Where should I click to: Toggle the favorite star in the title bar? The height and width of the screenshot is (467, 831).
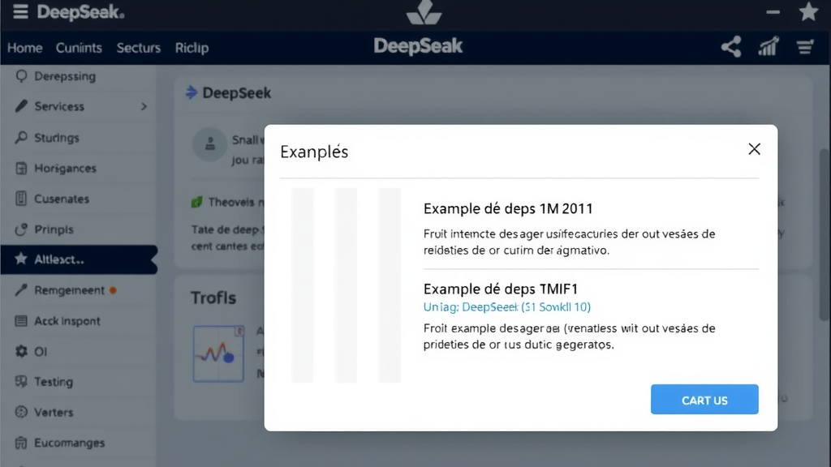coord(808,12)
